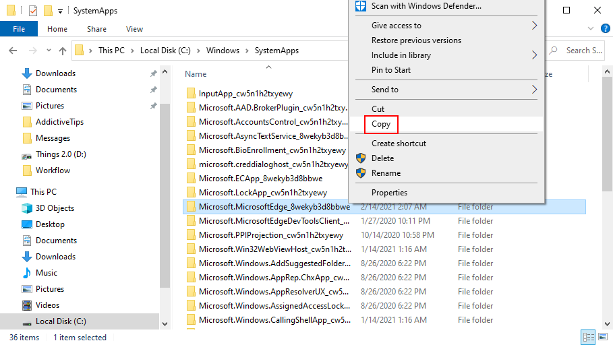Click file list scroll down arrow
This screenshot has height=345, width=613.
[607, 323]
